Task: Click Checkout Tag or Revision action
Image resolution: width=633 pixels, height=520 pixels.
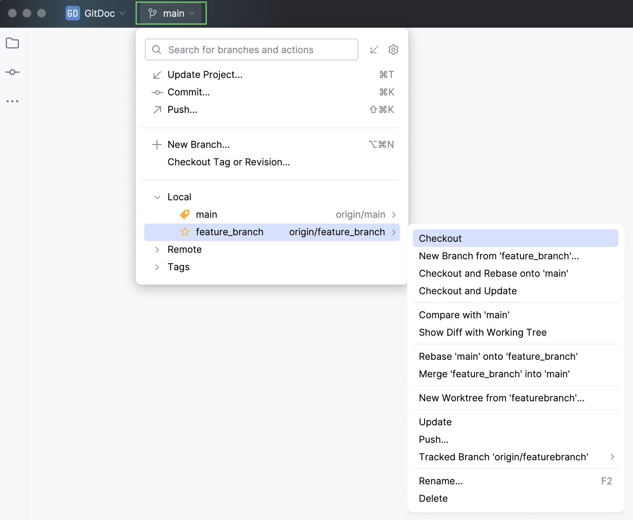Action: pyautogui.click(x=228, y=162)
